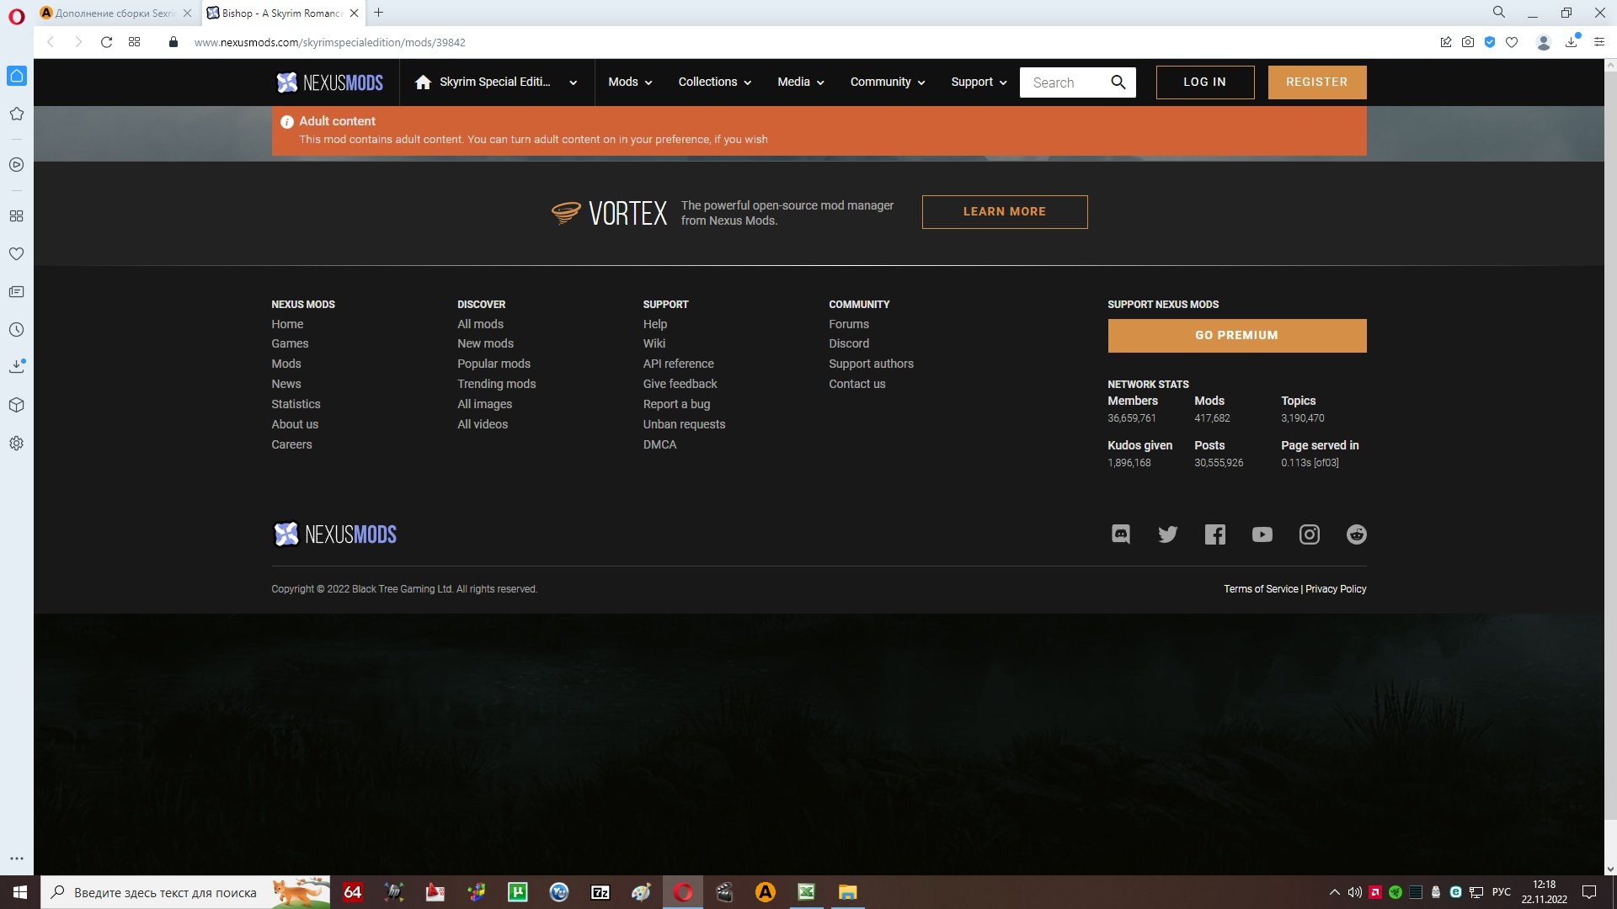Viewport: 1617px width, 909px height.
Task: Open the Discord icon in footer
Action: click(1120, 534)
